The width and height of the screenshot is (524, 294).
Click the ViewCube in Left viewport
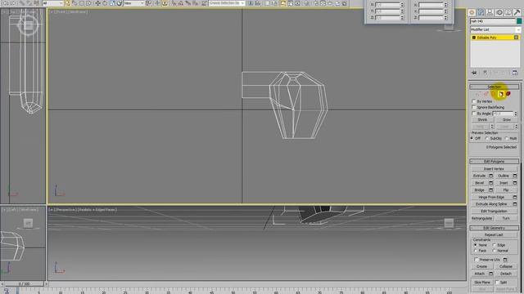coord(28,223)
